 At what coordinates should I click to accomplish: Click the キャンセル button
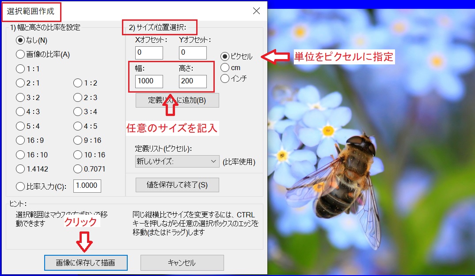tap(182, 263)
